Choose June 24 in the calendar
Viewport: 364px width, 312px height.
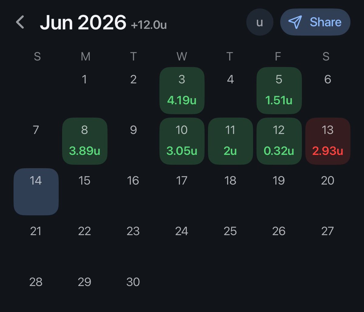182,231
